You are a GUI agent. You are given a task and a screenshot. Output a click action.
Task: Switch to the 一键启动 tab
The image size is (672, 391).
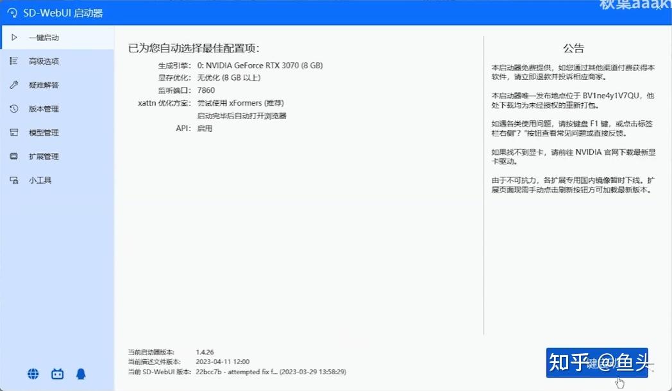point(57,38)
